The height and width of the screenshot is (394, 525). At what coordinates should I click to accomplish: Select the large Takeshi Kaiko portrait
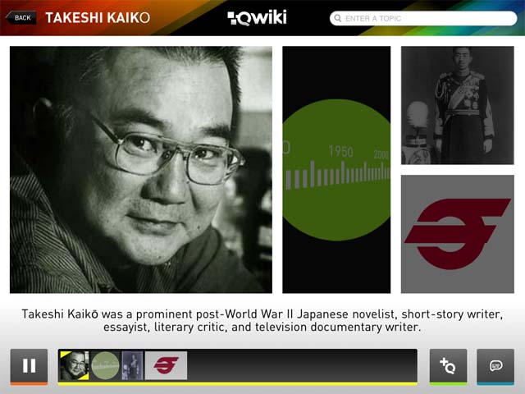point(141,170)
